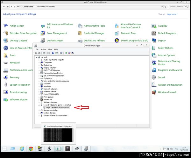
Task: Click the Forward arrow in Device Manager toolbar
Action: (39, 53)
